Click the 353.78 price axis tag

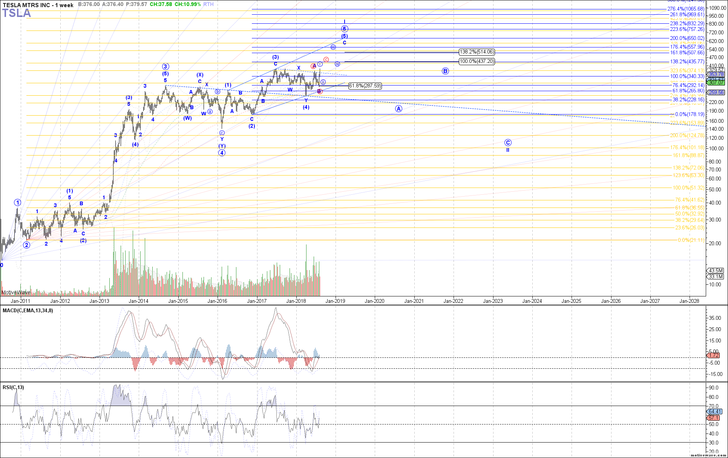(x=716, y=75)
